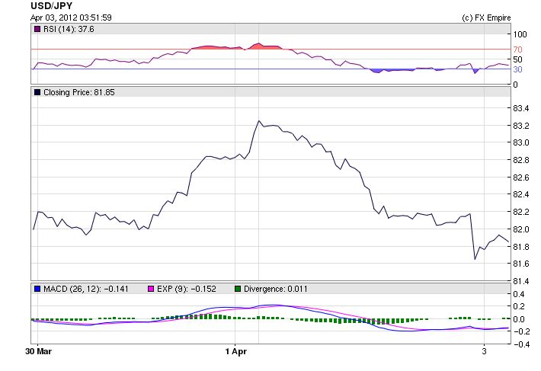Click the date axis label 3
Viewport: 541px width, 371px height.
click(484, 351)
